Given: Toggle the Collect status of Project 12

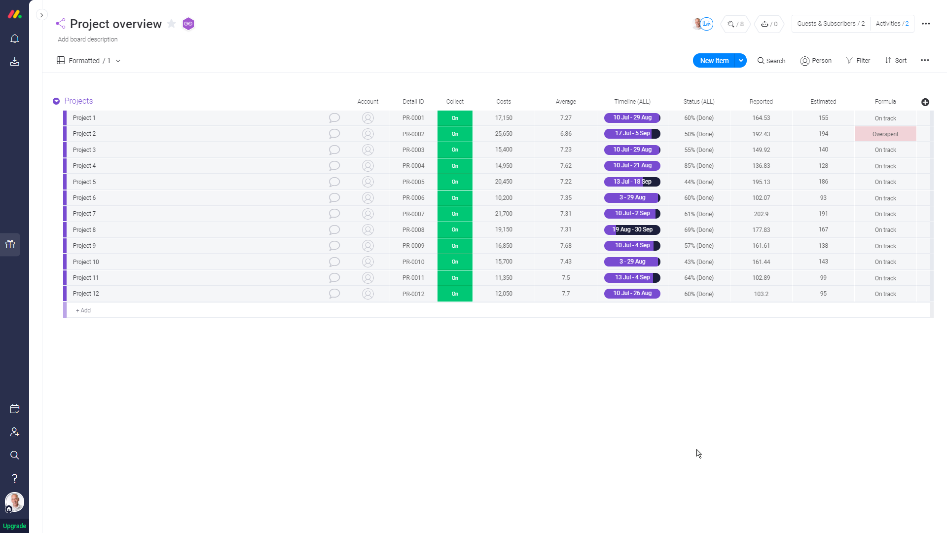Looking at the screenshot, I should 454,294.
